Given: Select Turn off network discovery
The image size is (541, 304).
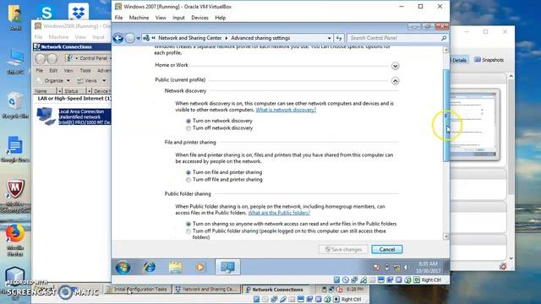Looking at the screenshot, I should pos(189,128).
